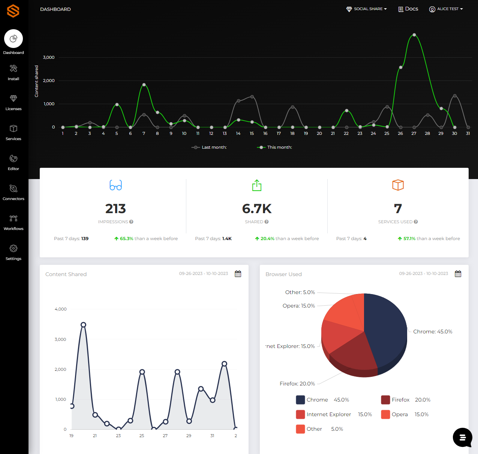This screenshot has height=454, width=478.
Task: Click the Services Used help question icon
Action: [416, 222]
